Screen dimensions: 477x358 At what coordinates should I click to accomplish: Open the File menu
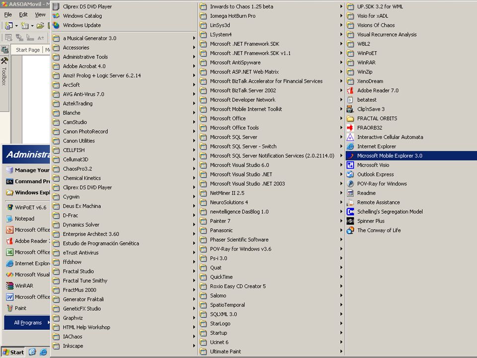coord(8,14)
